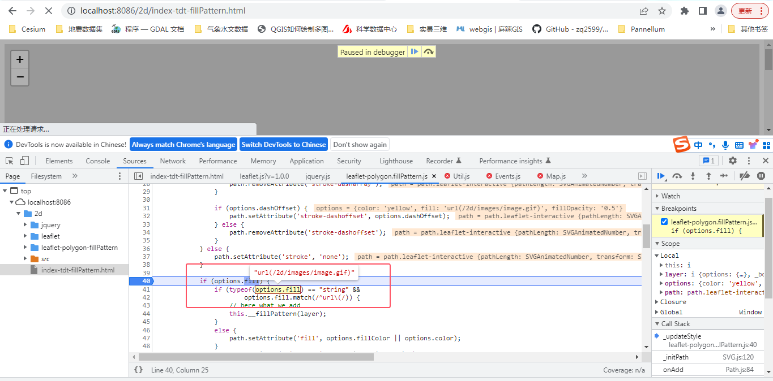The width and height of the screenshot is (773, 381).
Task: Open the issues counter badge
Action: point(709,161)
